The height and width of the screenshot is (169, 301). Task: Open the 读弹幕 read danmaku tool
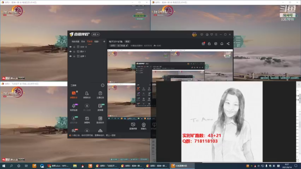coord(100,107)
